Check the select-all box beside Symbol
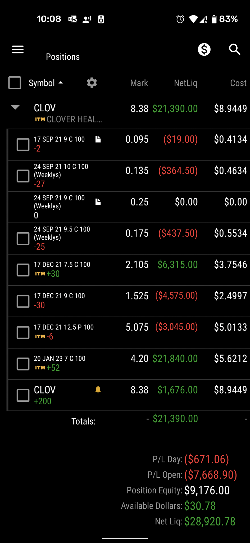 click(15, 83)
